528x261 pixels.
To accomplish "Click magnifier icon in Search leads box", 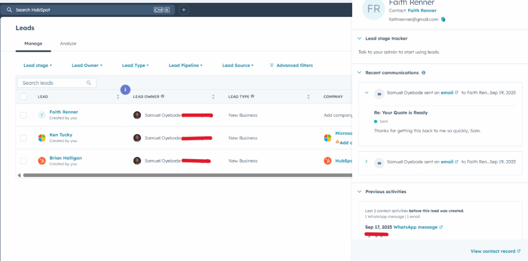I will click(89, 83).
